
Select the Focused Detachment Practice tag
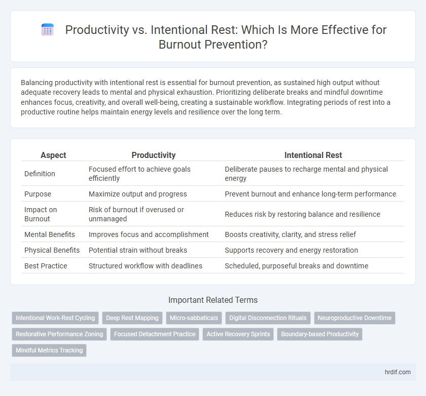tap(155, 334)
